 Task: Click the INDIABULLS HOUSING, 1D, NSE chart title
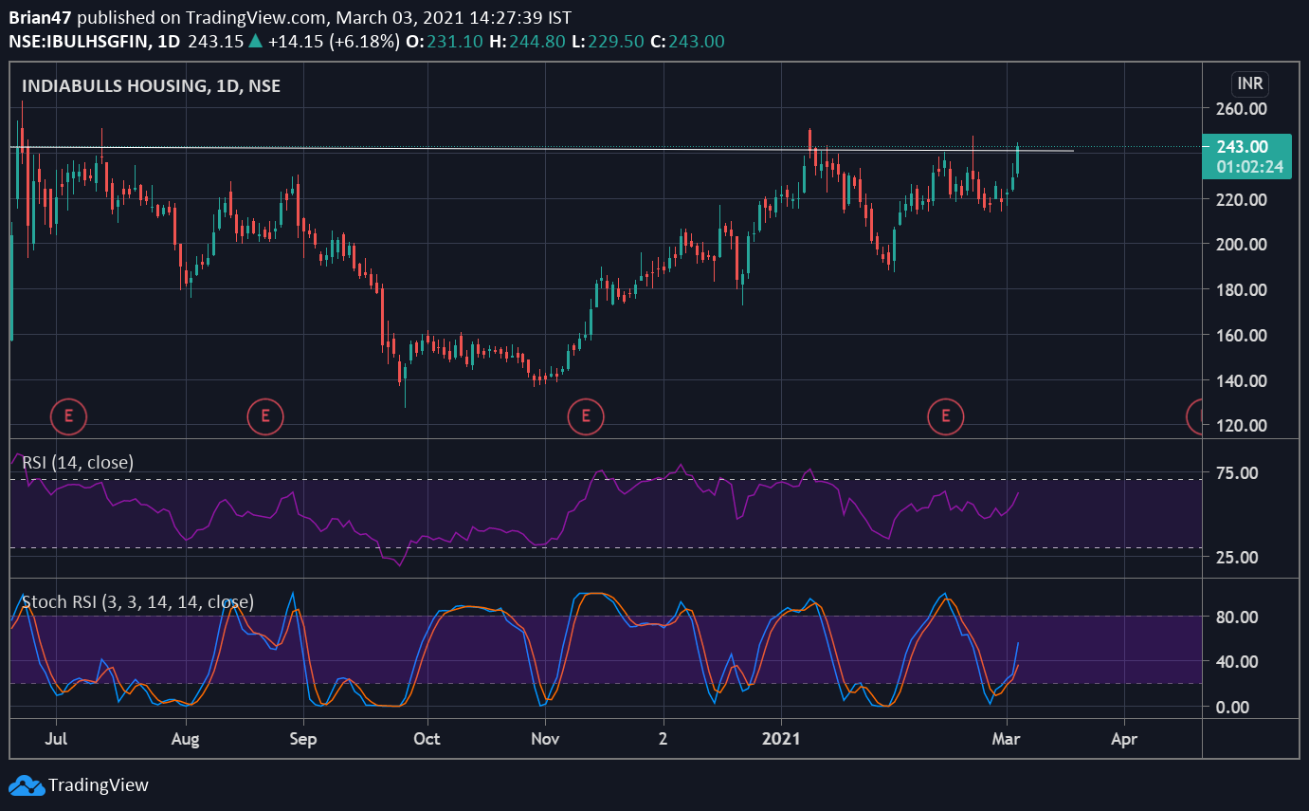tap(151, 85)
